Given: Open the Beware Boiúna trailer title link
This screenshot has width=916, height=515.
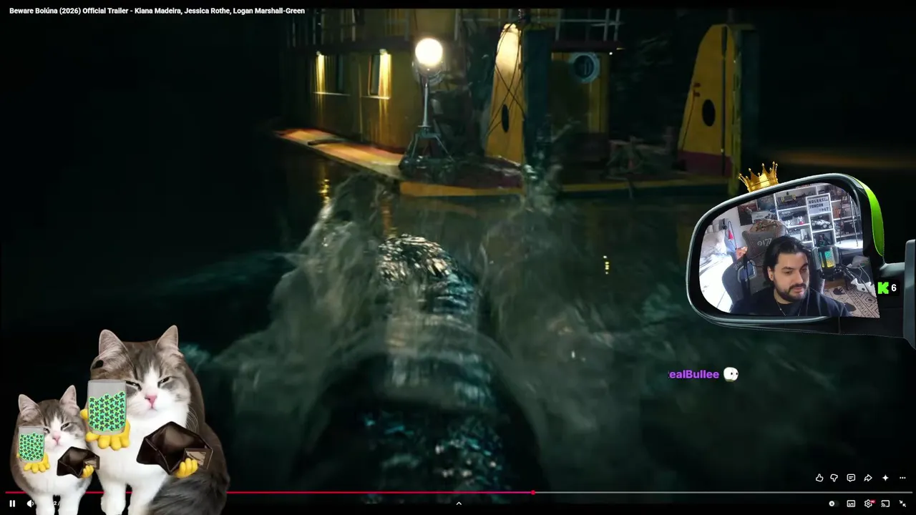Looking at the screenshot, I should pyautogui.click(x=157, y=11).
